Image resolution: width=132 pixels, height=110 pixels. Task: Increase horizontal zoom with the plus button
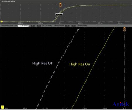(x=33, y=26)
